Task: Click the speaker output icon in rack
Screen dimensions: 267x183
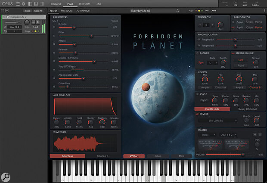Action: pyautogui.click(x=5, y=27)
